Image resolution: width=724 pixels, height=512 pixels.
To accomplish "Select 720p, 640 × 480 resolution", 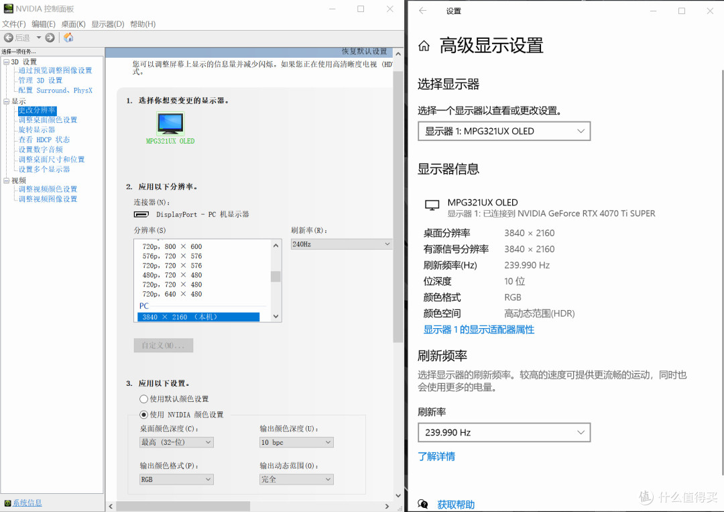I will [x=172, y=294].
